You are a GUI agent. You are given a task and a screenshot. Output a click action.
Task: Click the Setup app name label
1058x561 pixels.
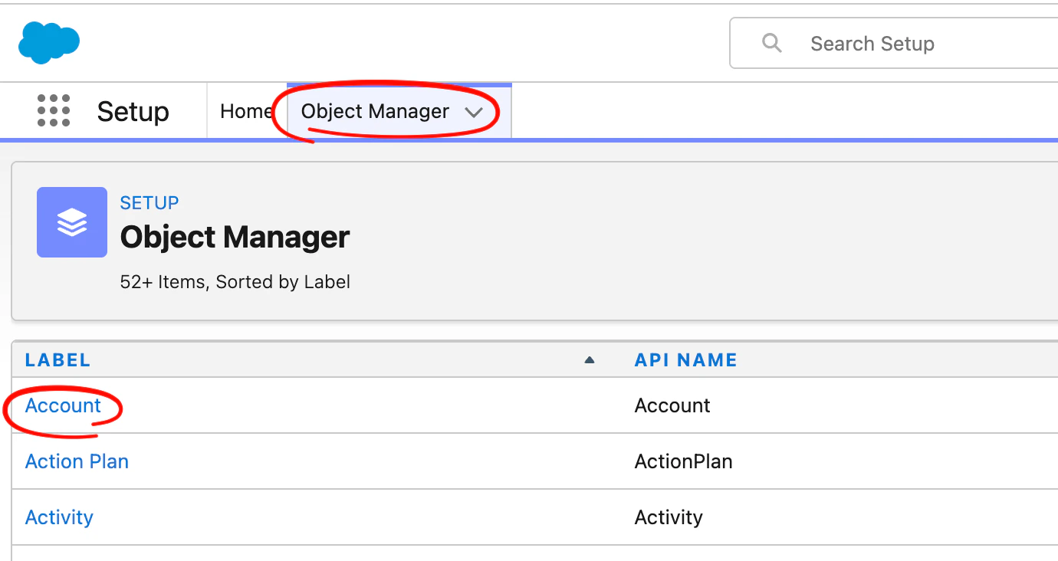(133, 112)
